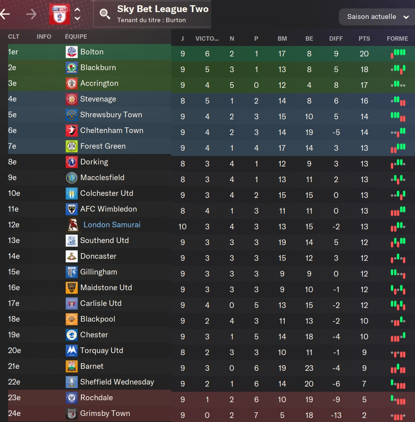
Task: Click Bolton's form indicator bars
Action: 398,54
